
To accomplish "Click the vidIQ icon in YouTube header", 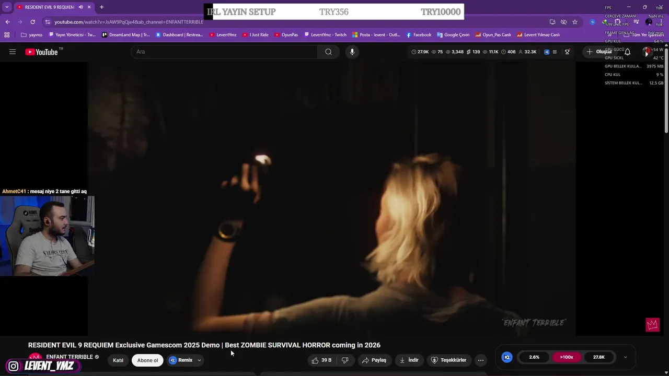I will (x=547, y=52).
